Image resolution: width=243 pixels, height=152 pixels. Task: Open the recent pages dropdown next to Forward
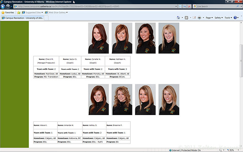(11, 6)
